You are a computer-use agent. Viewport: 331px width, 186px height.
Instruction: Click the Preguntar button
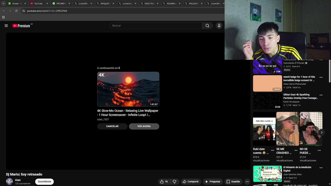pos(213,182)
